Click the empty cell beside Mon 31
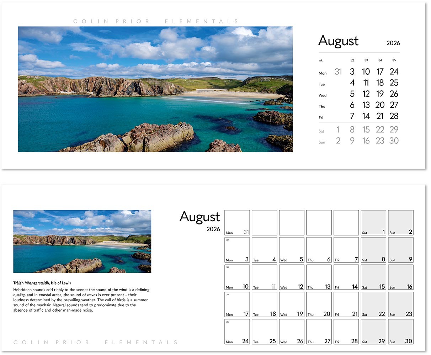431x355 pixels. pyautogui.click(x=264, y=222)
